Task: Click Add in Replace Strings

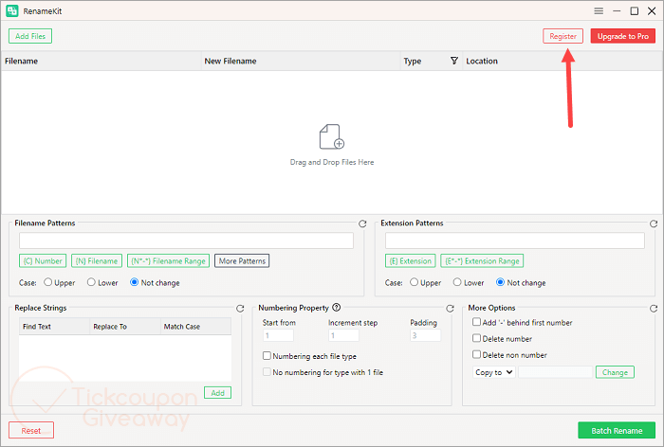Action: pos(217,393)
